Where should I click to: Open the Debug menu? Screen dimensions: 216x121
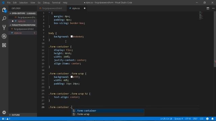click(46, 3)
